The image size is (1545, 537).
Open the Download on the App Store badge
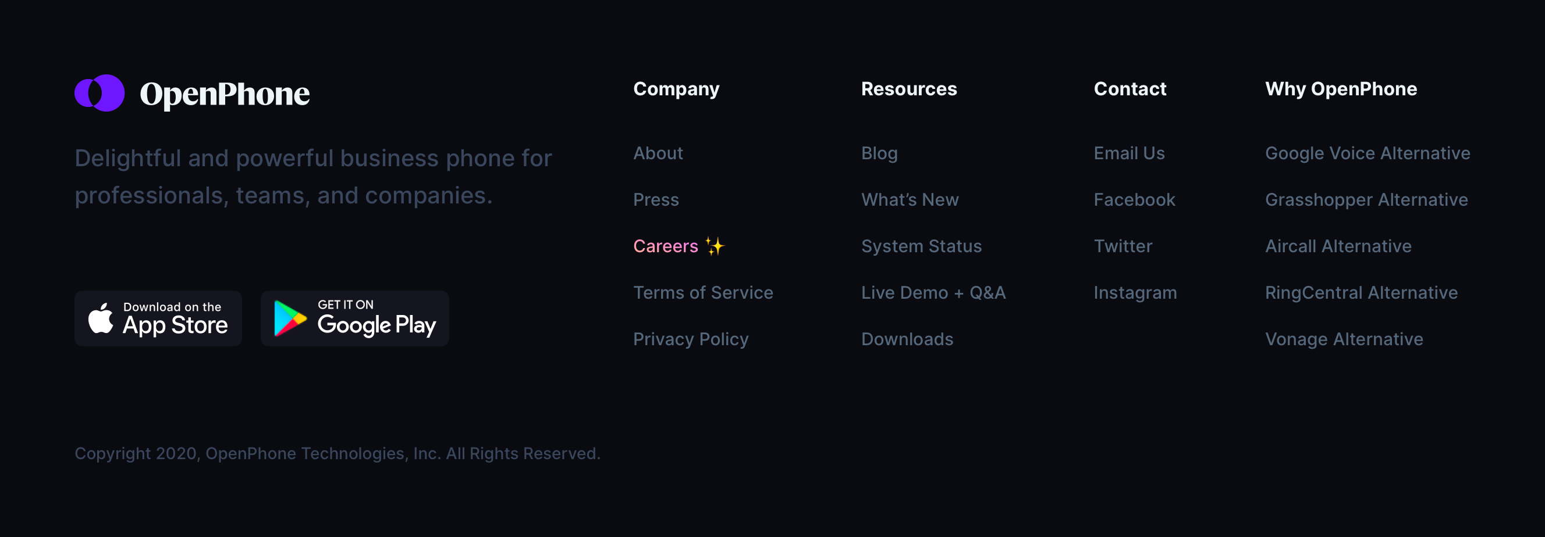[x=158, y=318]
